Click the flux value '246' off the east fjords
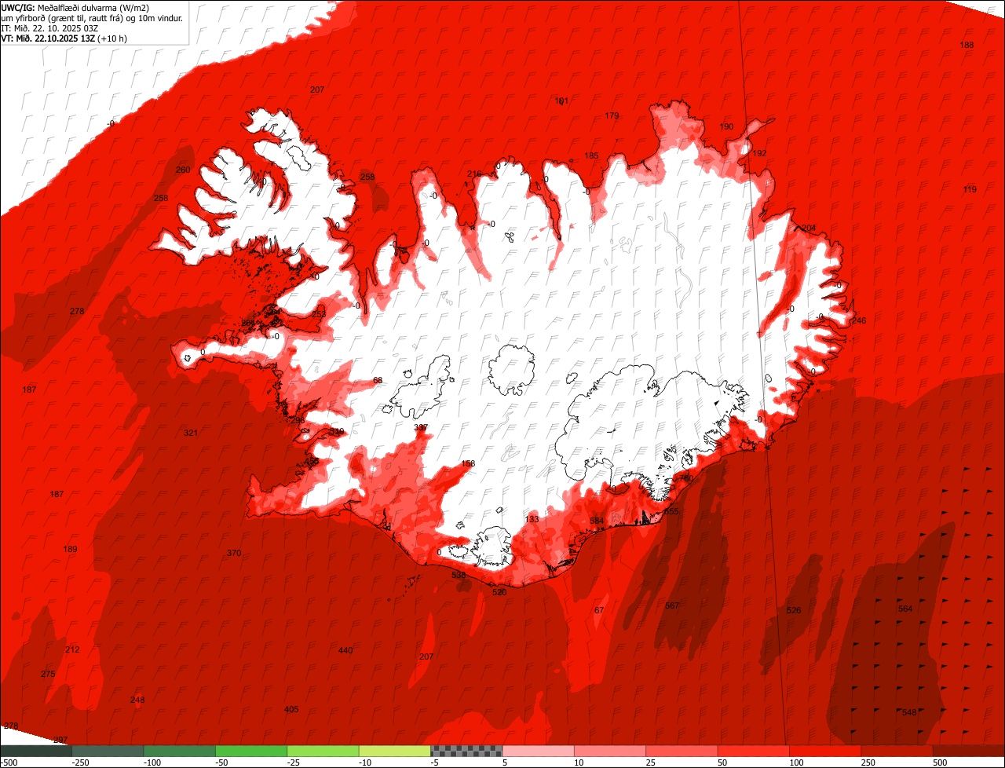1005x768 pixels. (x=859, y=321)
